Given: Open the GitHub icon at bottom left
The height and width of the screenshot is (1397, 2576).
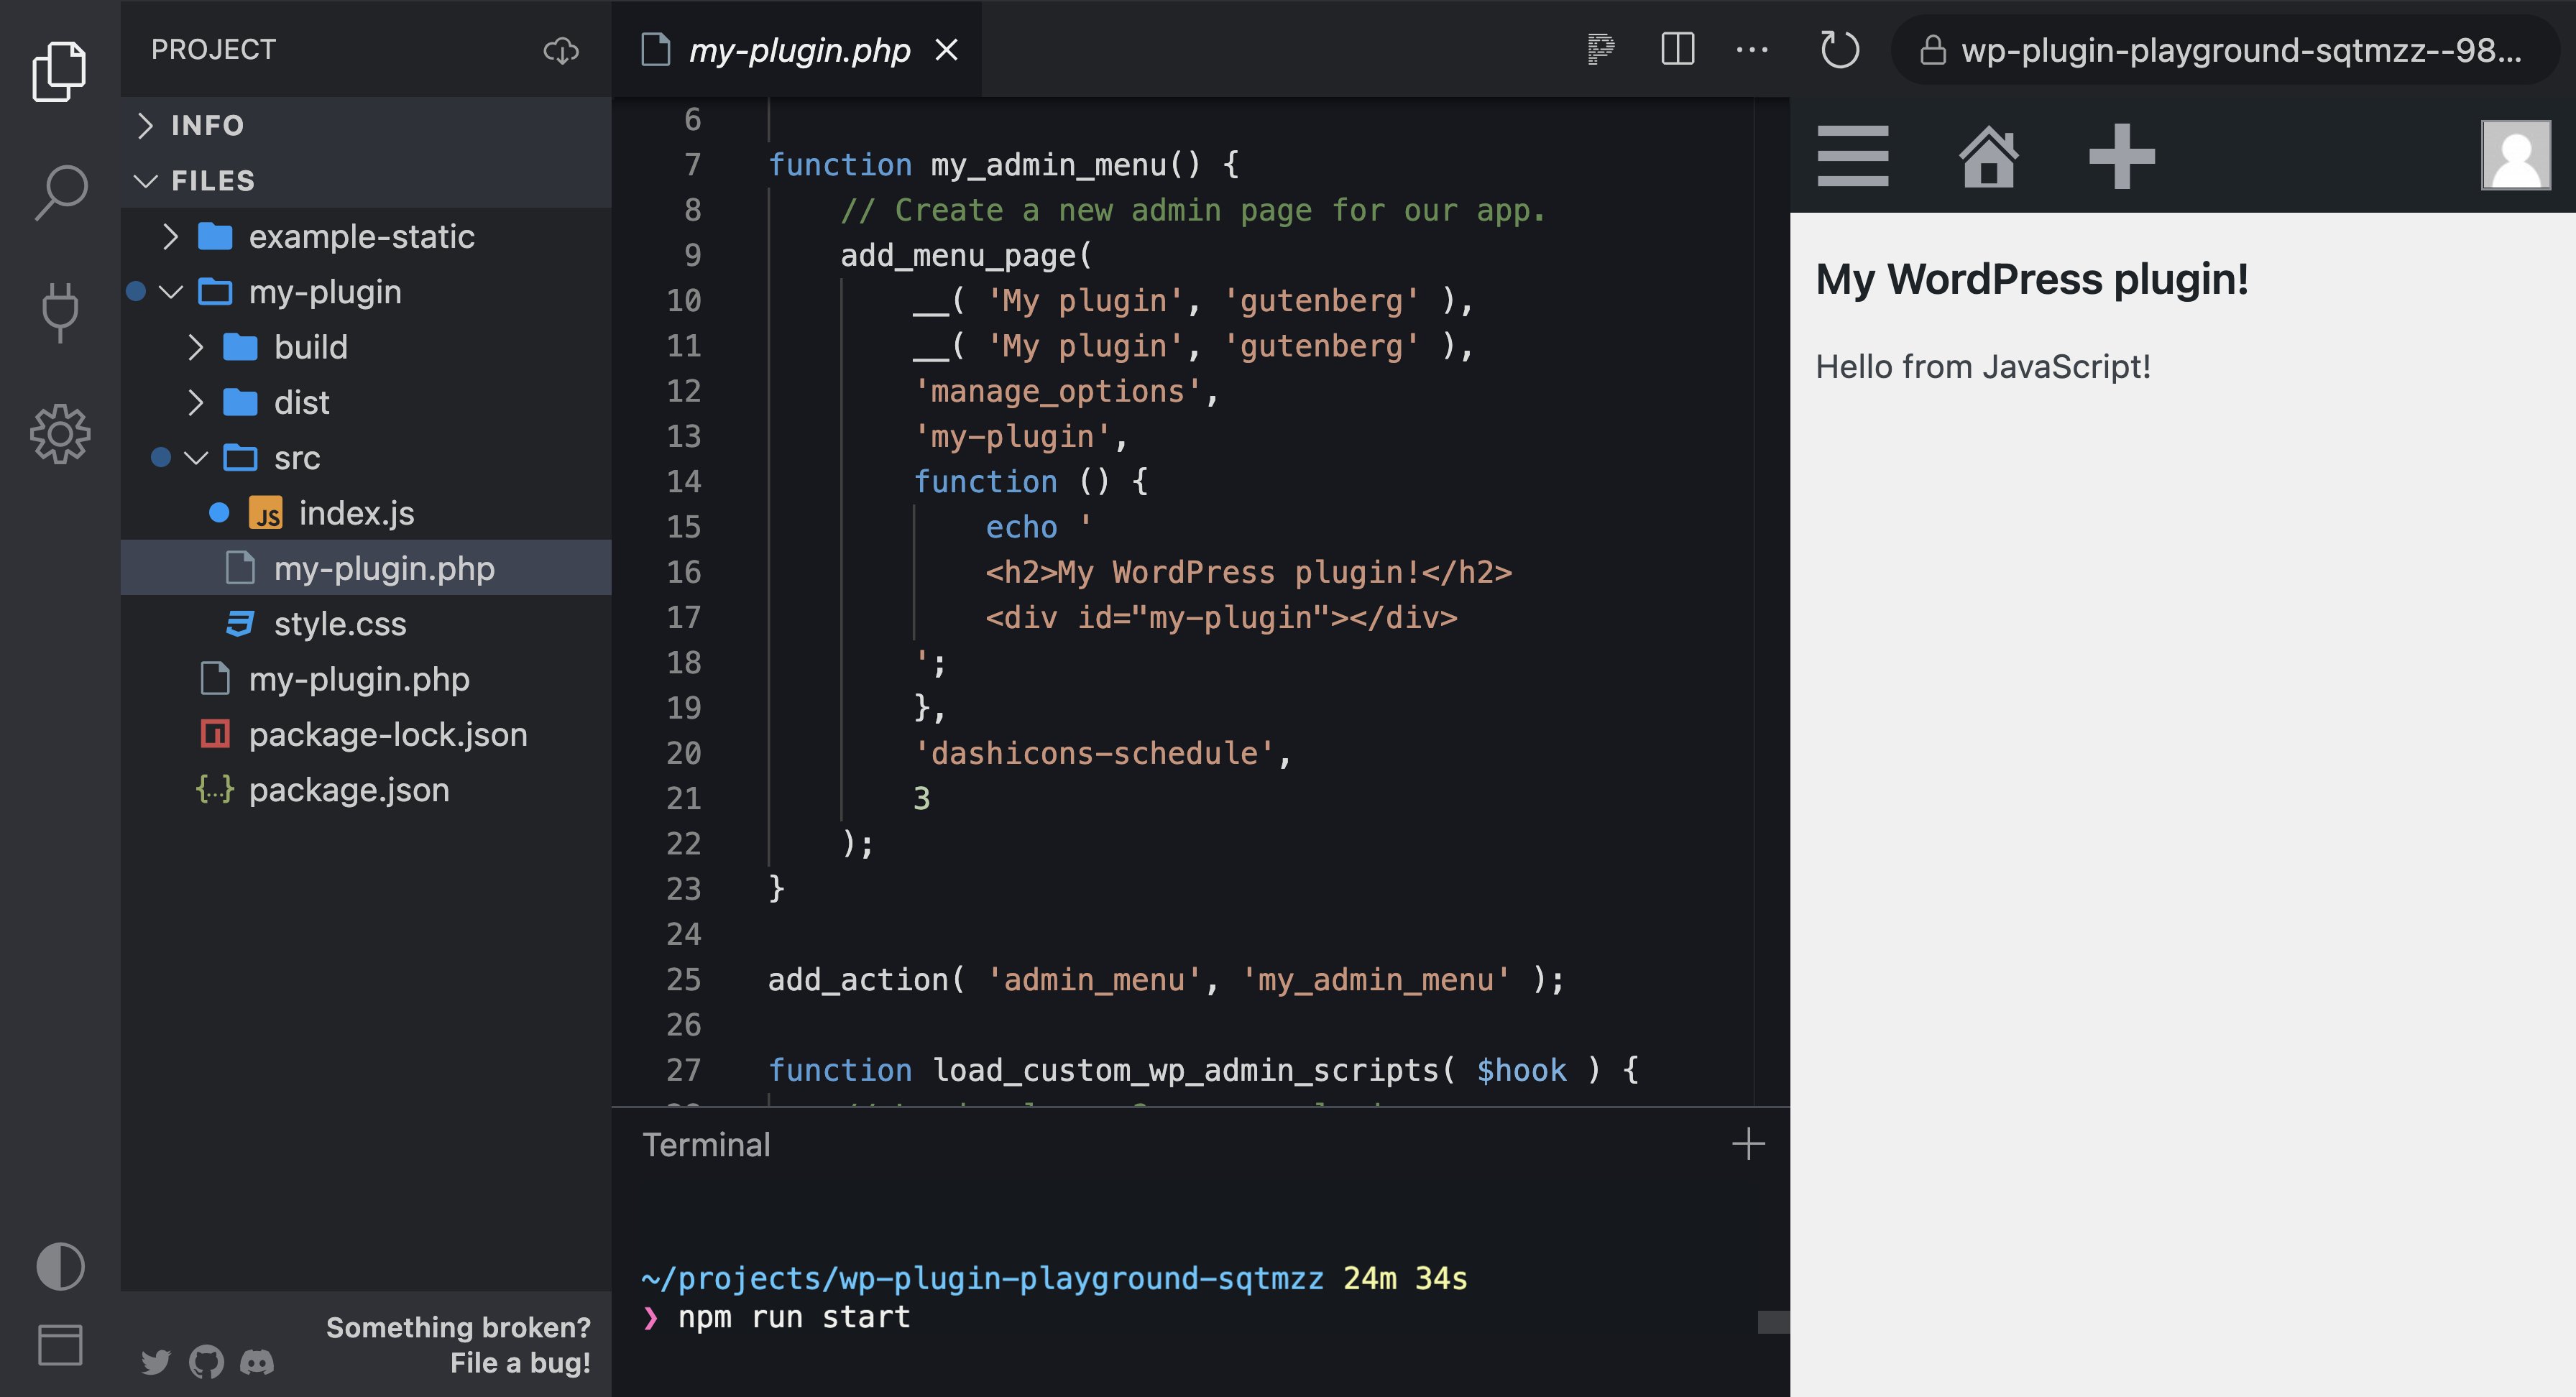Looking at the screenshot, I should point(207,1361).
